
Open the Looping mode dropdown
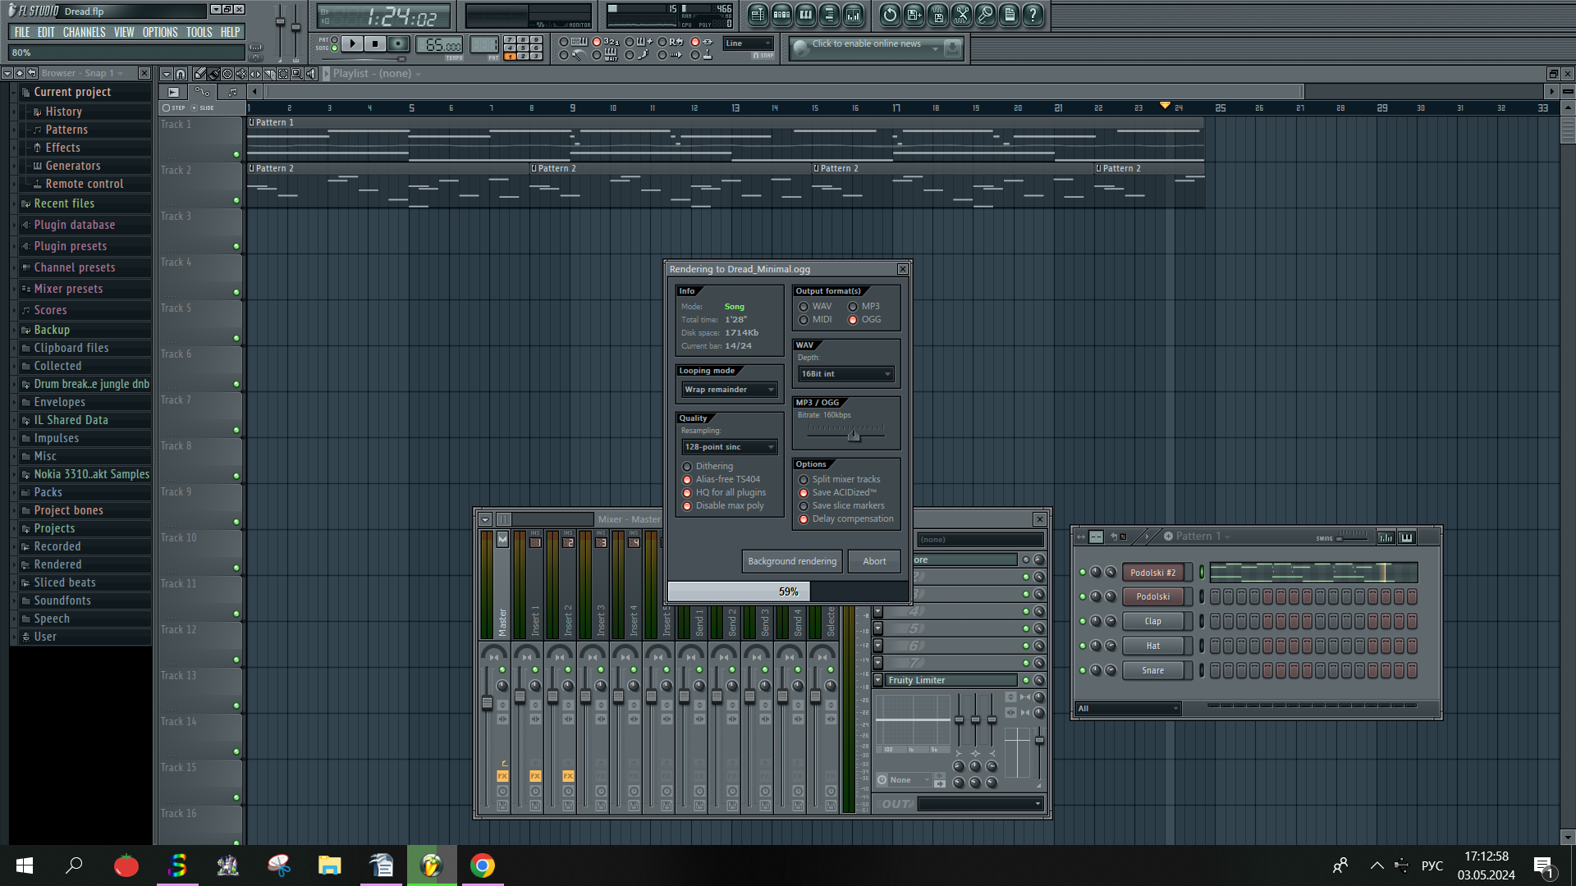click(x=729, y=390)
